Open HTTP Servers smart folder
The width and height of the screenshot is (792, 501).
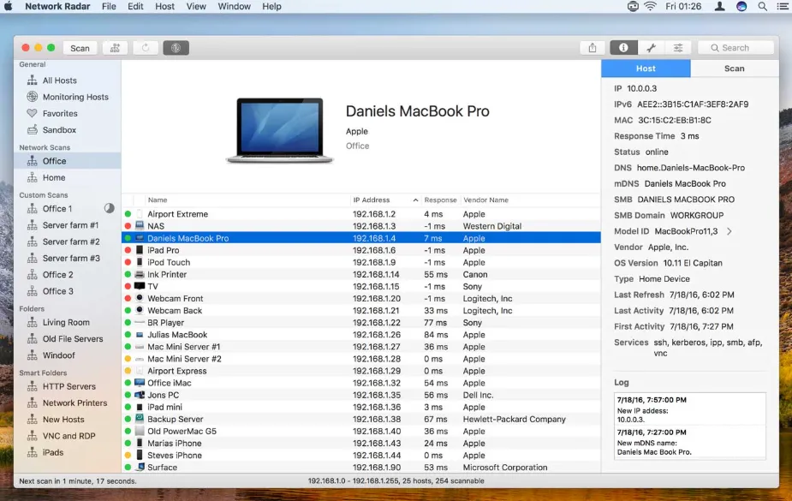point(68,386)
